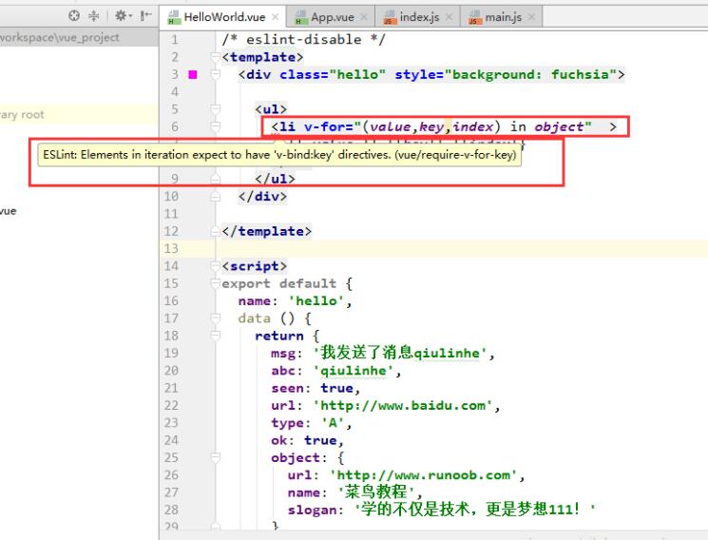708x540 pixels.
Task: Collapse export default fold on line 15
Action: pyautogui.click(x=216, y=283)
